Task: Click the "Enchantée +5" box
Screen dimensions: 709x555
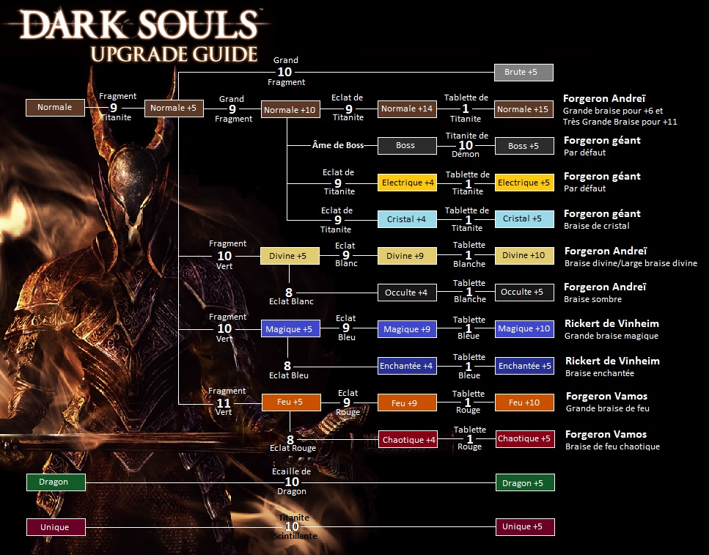Action: pos(524,366)
